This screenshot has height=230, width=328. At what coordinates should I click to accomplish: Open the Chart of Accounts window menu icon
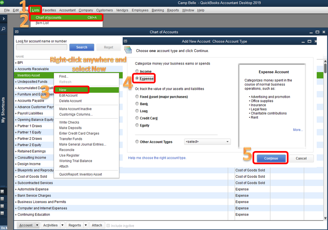[x=17, y=32]
